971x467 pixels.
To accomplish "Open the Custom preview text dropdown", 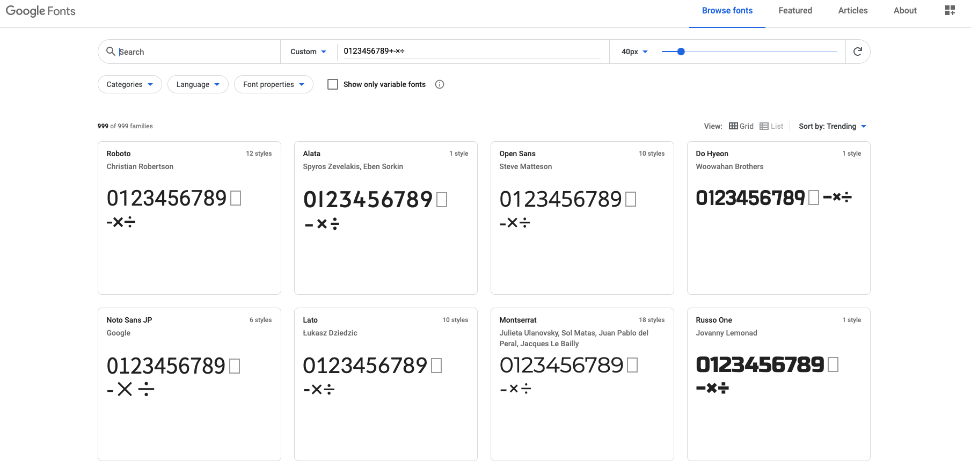I will tap(309, 52).
